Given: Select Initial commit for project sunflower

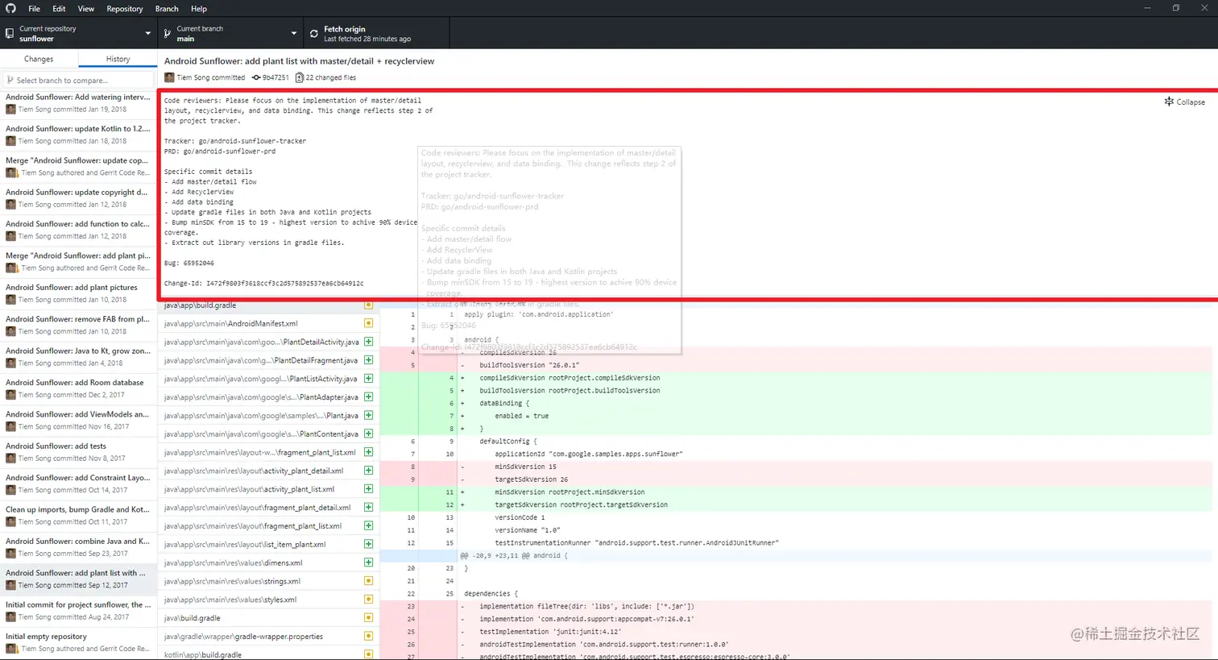Looking at the screenshot, I should pyautogui.click(x=78, y=611).
